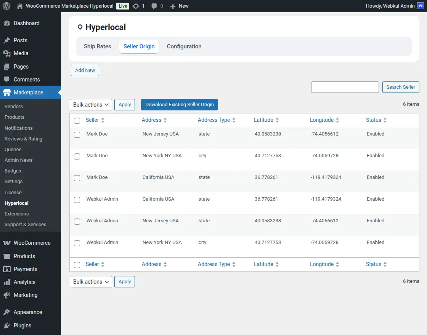Toggle select-all checkbox in table header

point(77,120)
